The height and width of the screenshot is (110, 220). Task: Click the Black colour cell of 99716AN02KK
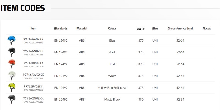pos(112,52)
